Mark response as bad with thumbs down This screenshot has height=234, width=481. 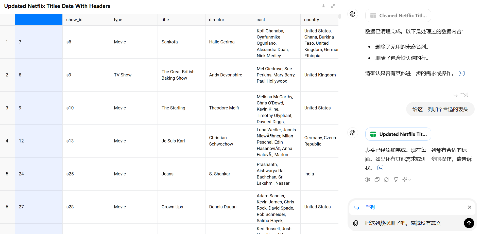tap(396, 179)
